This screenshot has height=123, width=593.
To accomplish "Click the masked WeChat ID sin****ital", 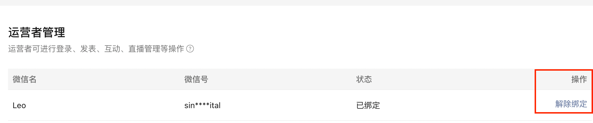I will pos(202,106).
